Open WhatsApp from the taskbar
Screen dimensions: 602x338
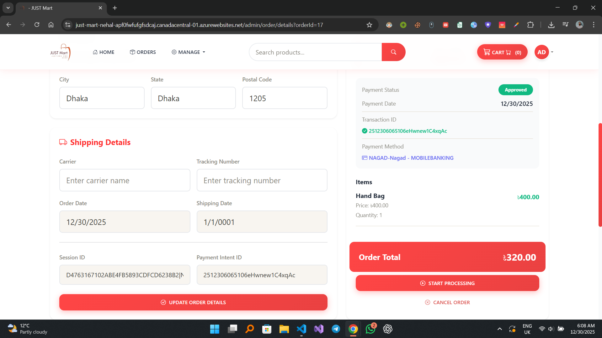370,329
